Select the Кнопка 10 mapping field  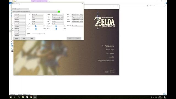tap(37, 15)
